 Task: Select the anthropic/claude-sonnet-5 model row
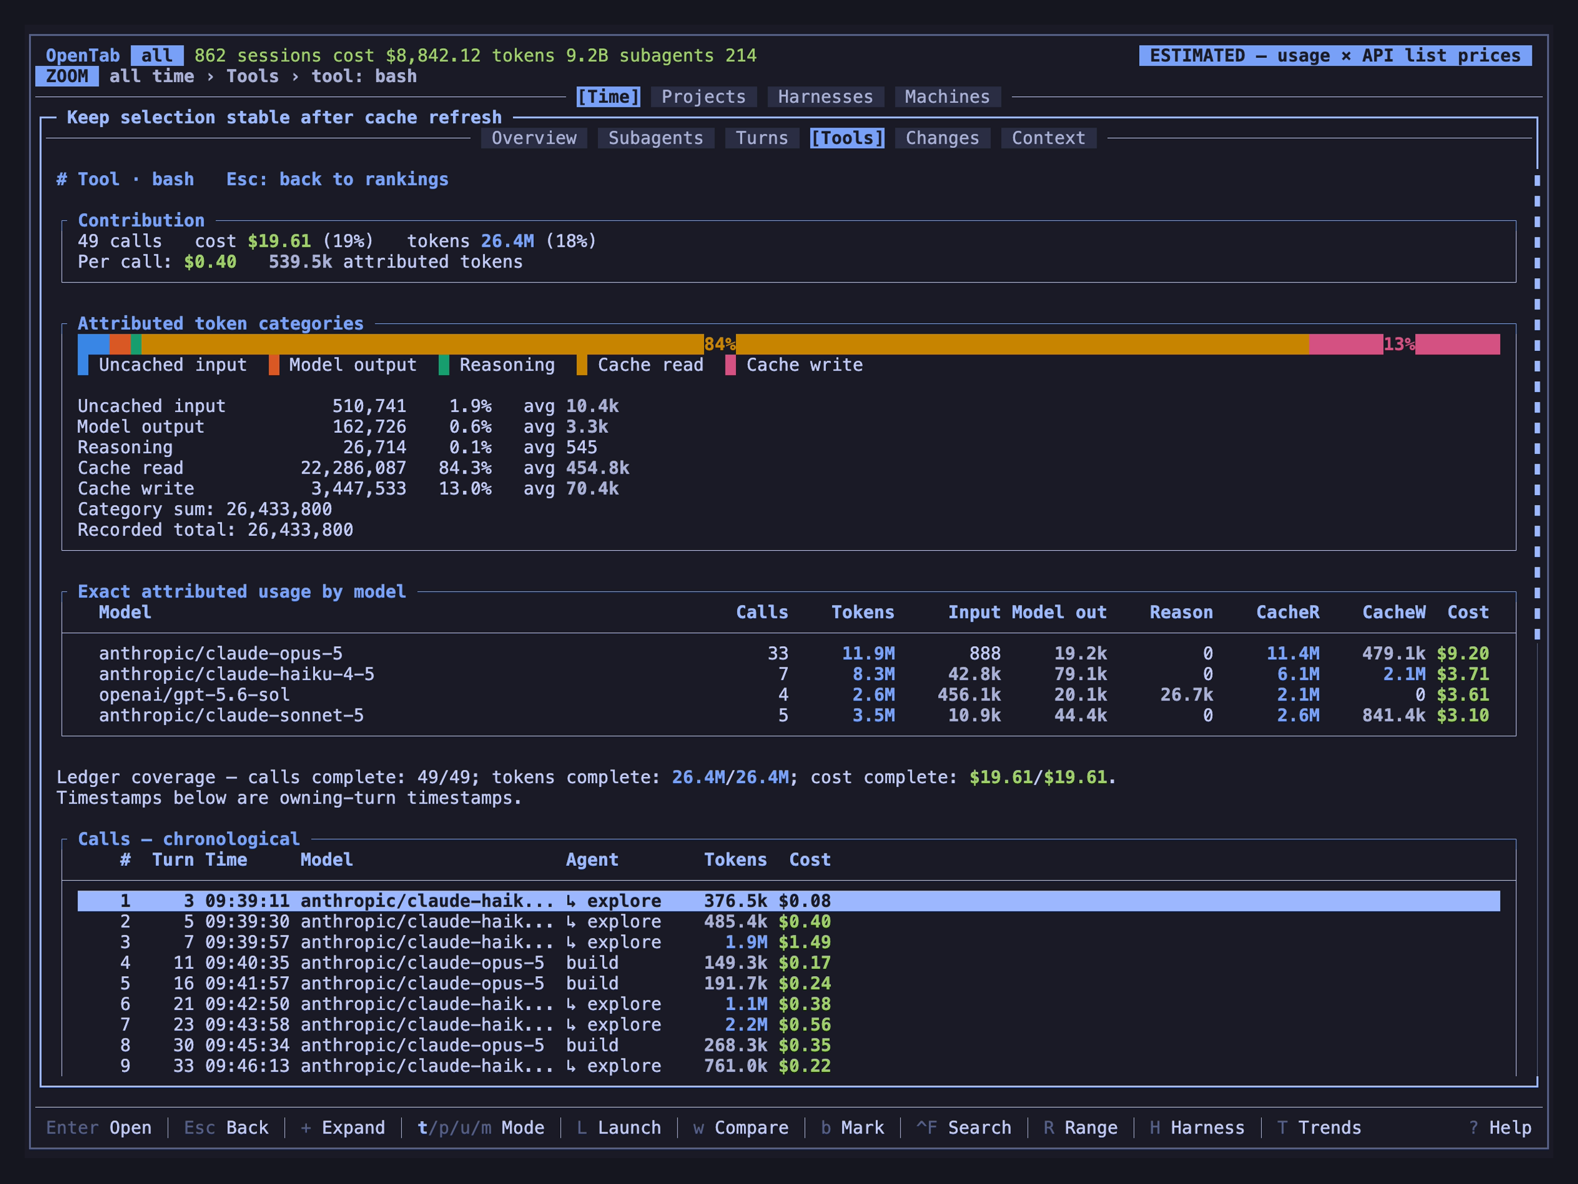coord(789,715)
